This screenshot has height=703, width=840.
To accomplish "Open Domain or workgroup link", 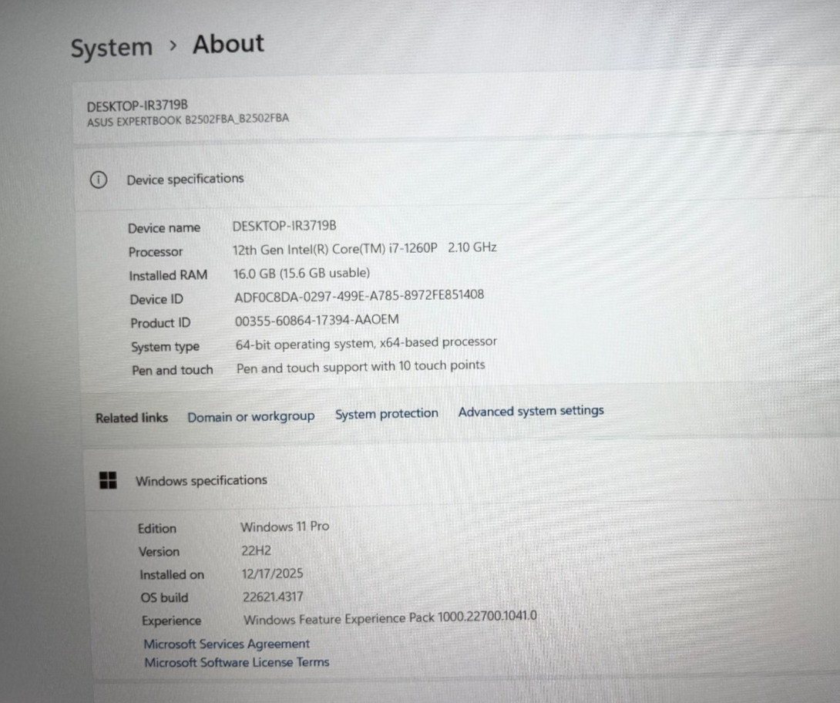I will [x=250, y=416].
